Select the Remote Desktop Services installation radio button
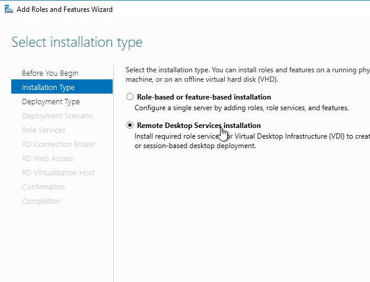 tap(130, 126)
